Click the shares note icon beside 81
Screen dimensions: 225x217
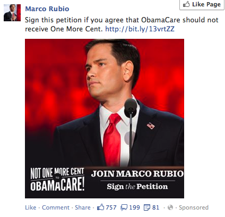[147, 207]
